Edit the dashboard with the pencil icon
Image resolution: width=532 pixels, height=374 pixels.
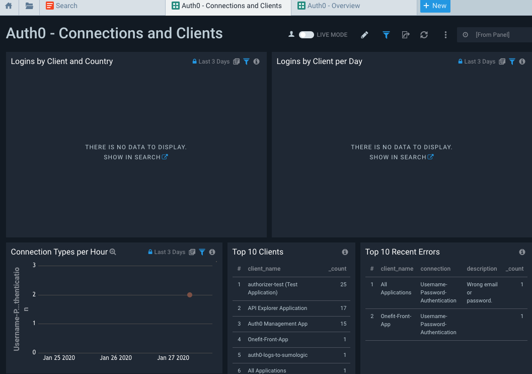click(364, 35)
